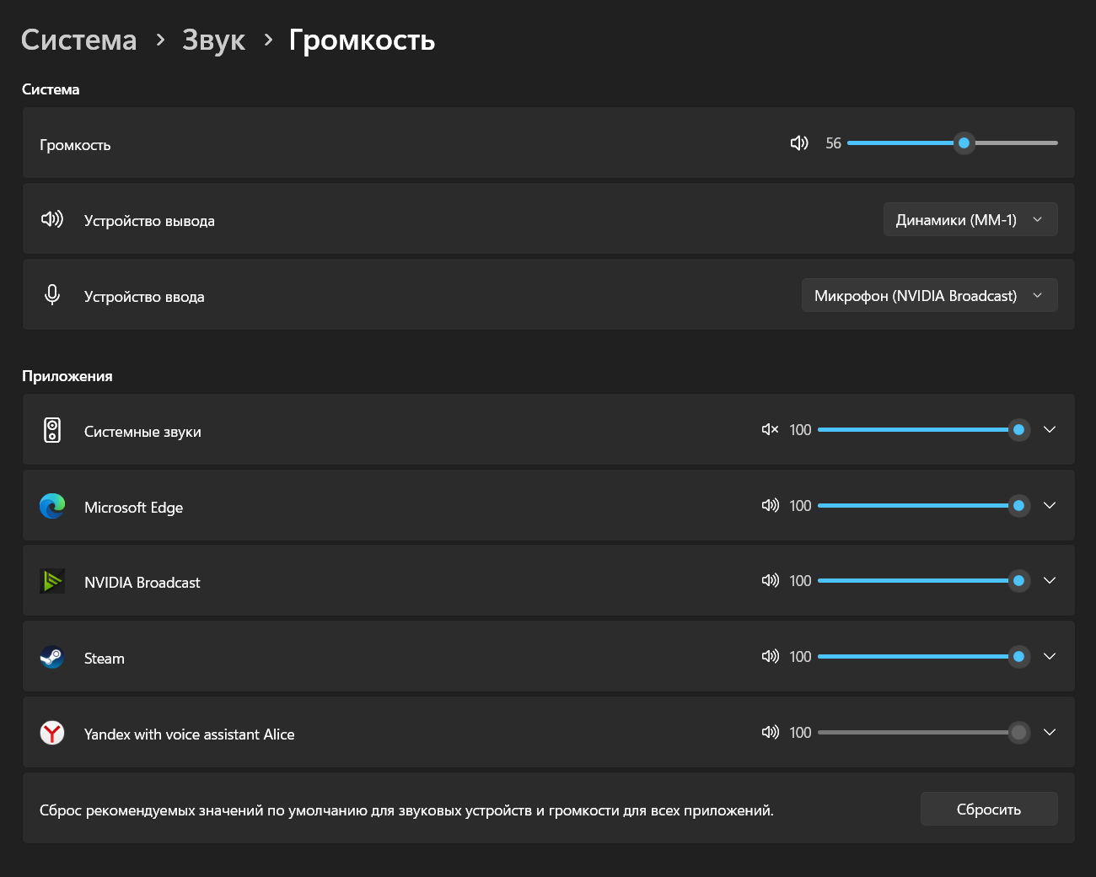This screenshot has height=877, width=1096.
Task: Go to Звук in the breadcrumb
Action: [x=214, y=40]
